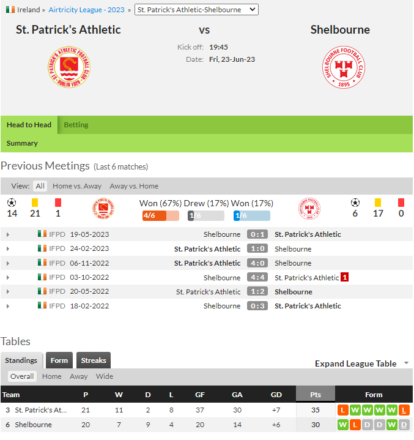Click the orange 4/6 wins progress bar

point(160,215)
